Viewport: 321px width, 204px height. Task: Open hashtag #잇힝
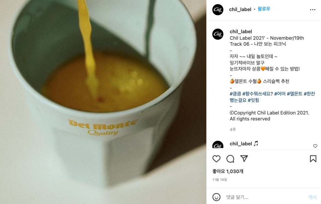coord(253,100)
